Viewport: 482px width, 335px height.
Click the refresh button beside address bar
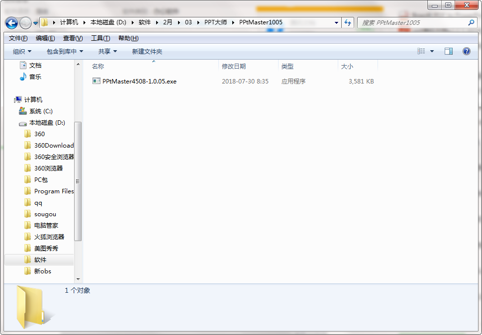pyautogui.click(x=348, y=23)
